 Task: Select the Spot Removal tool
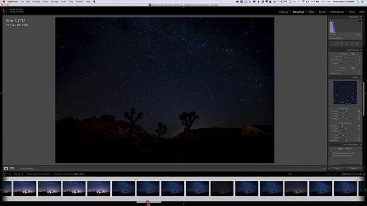click(x=337, y=43)
